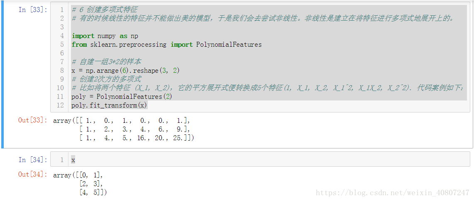Click the blog.csdn.net watermark URL
The image size is (474, 201).
[392, 193]
